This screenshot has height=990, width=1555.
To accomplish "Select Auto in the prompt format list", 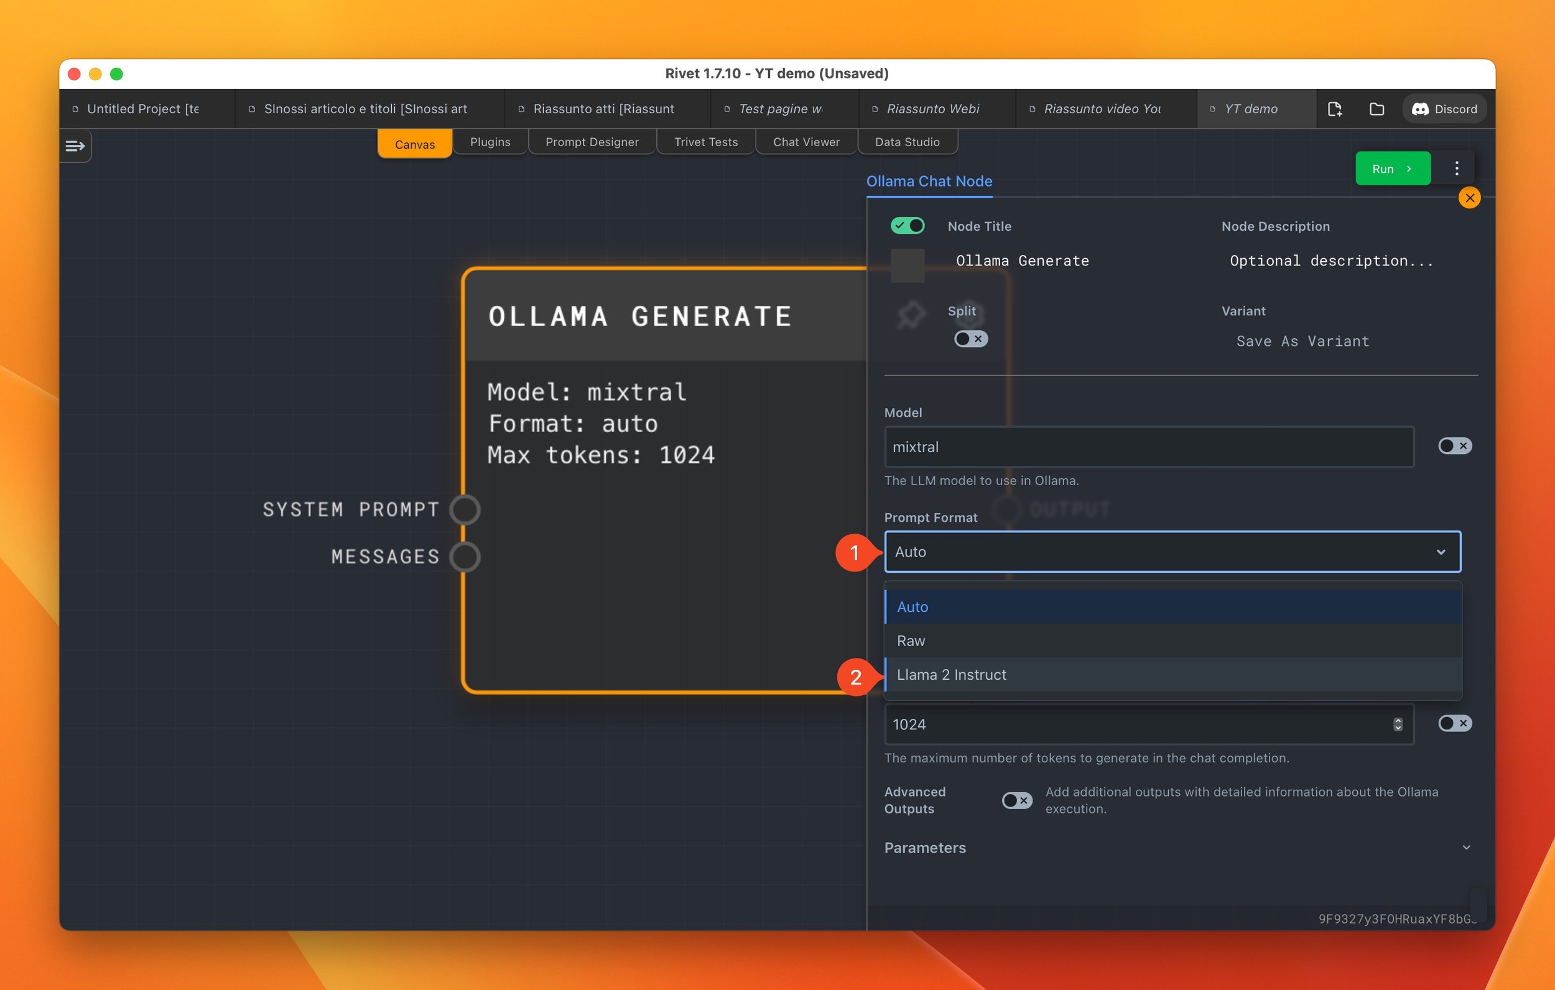I will [x=1172, y=607].
